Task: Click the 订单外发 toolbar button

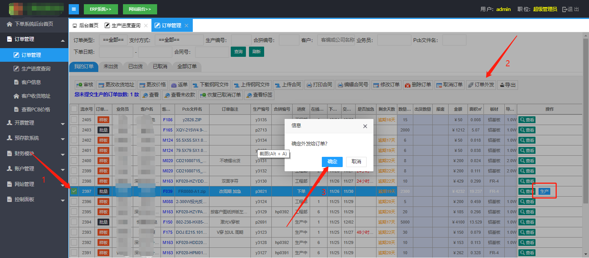Action: (481, 85)
